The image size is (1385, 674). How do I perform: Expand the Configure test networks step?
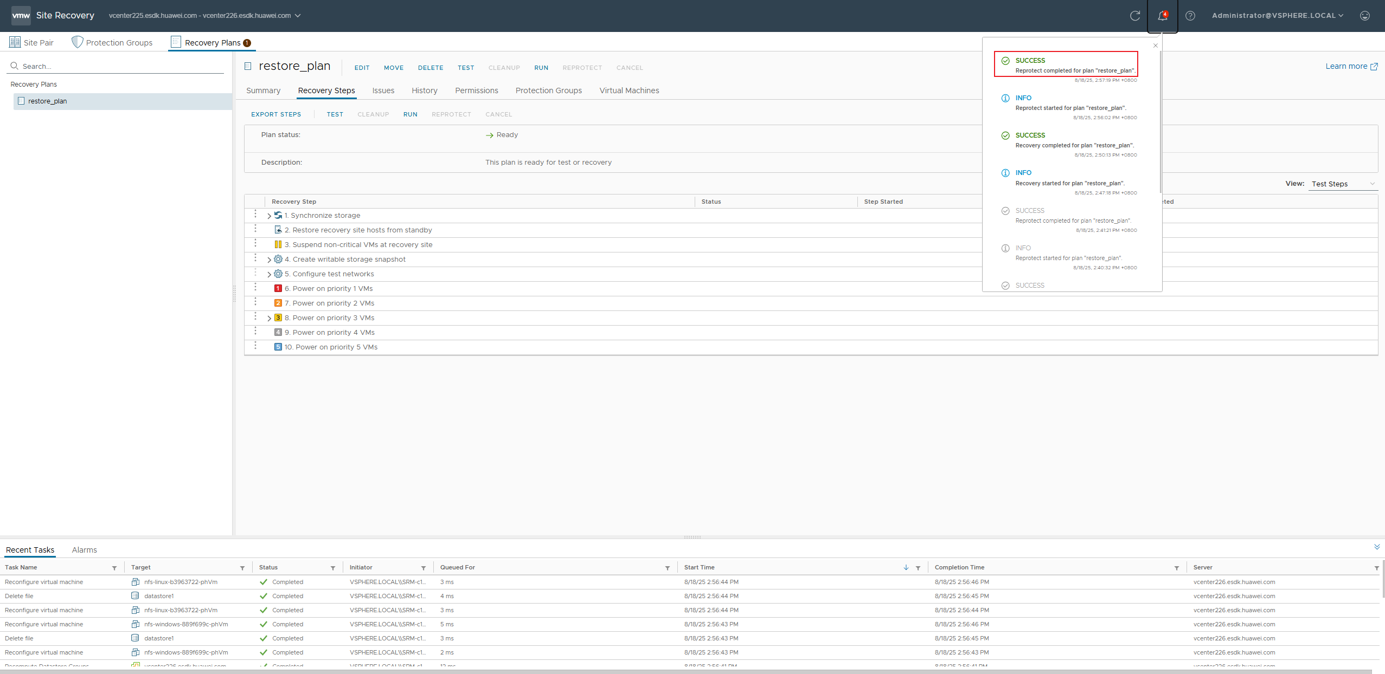[269, 274]
